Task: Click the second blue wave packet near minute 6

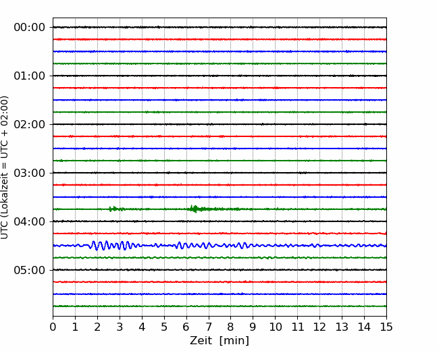Action: tap(193, 246)
